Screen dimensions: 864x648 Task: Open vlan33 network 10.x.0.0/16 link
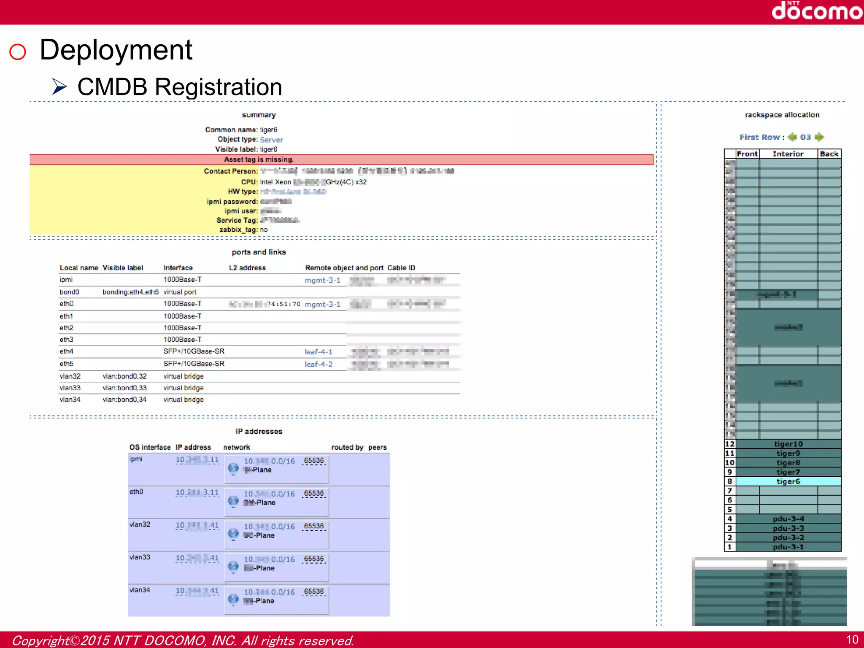(269, 559)
